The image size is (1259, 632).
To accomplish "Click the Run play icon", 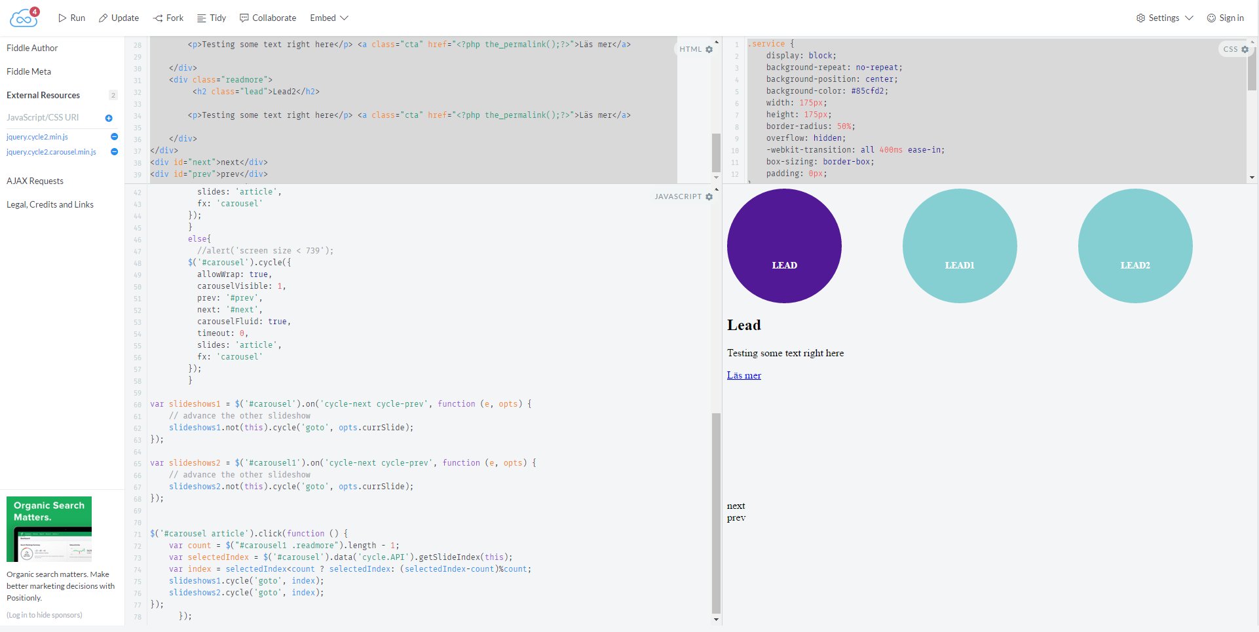I will (x=62, y=18).
